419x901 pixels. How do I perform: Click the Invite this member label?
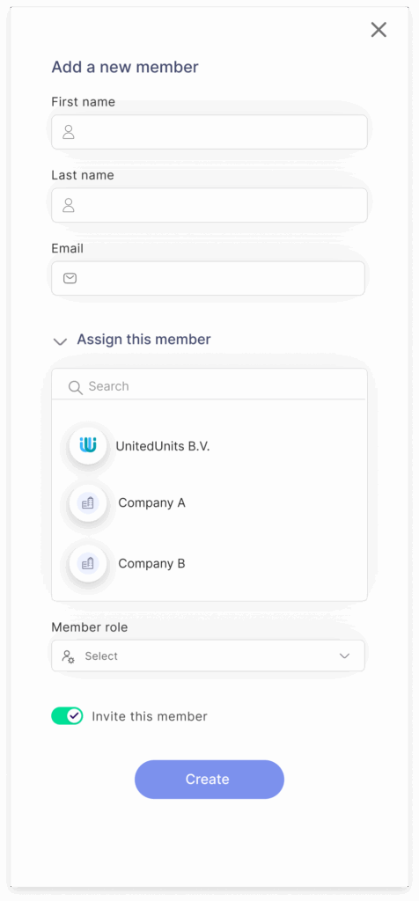[150, 716]
